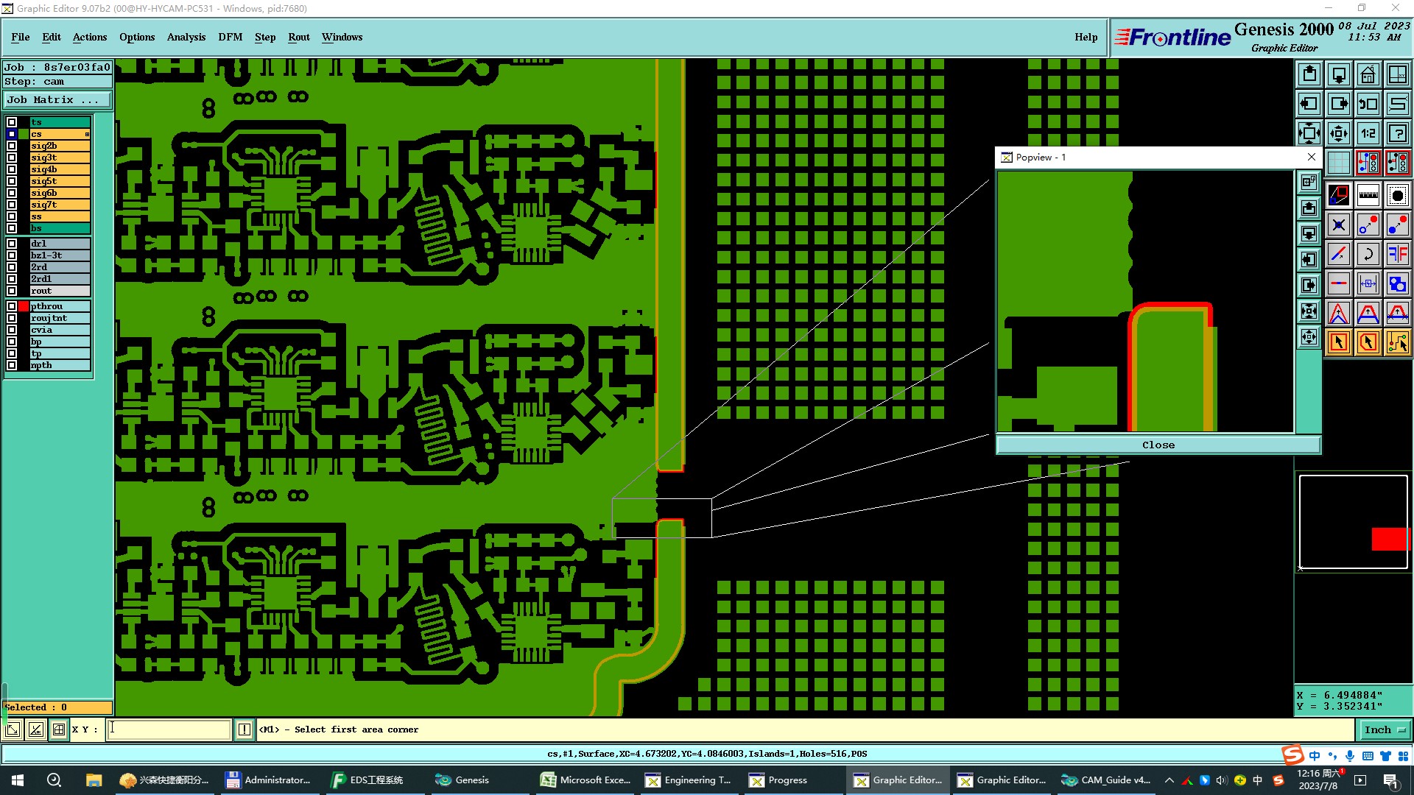Enable the drl layer checkbox
Viewport: 1414px width, 795px height.
pyautogui.click(x=12, y=244)
